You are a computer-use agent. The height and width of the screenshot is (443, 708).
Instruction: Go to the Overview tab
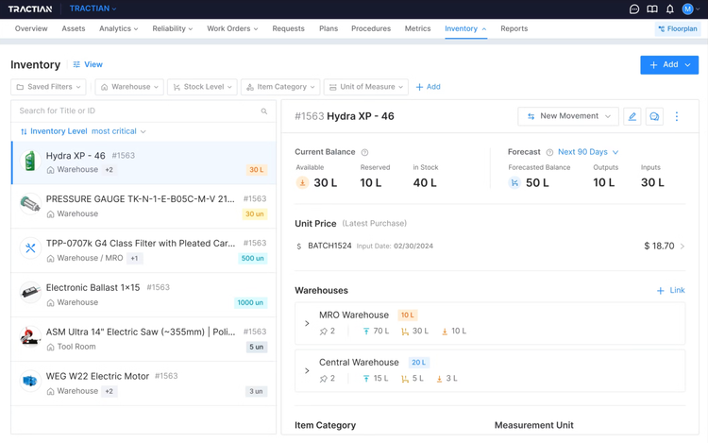click(x=31, y=28)
